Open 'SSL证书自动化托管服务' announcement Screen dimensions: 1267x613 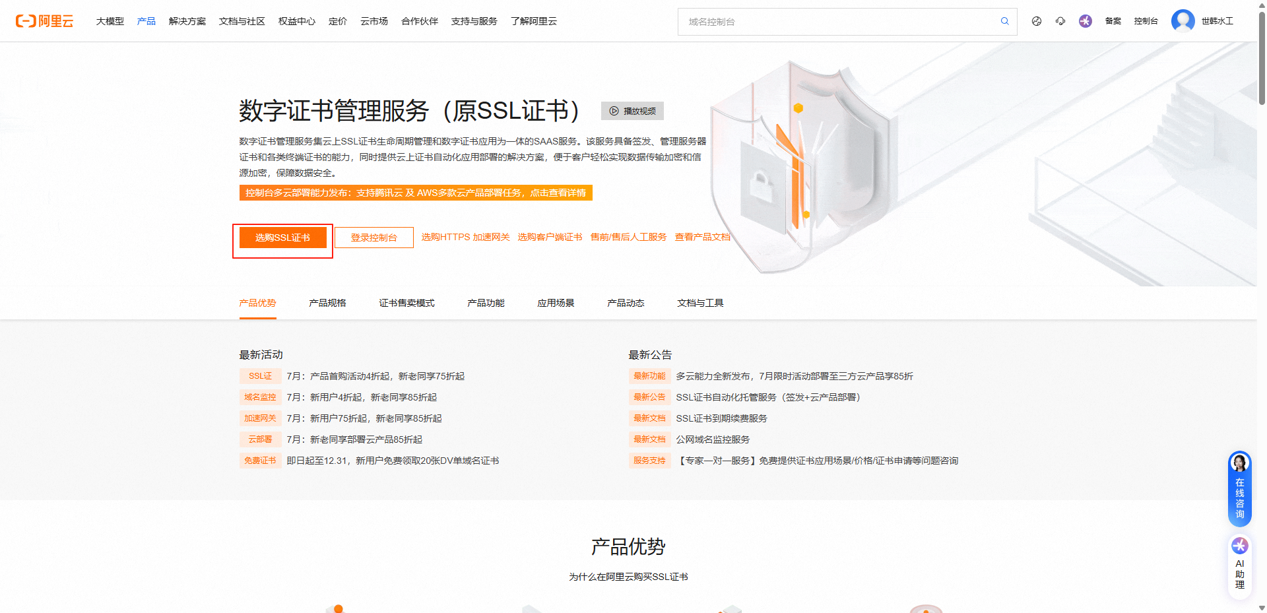769,397
